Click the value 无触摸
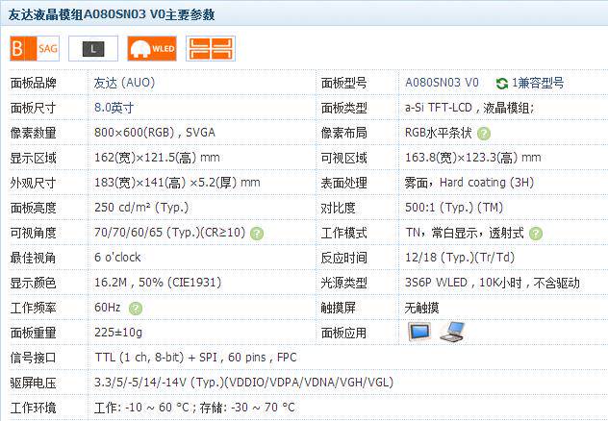Image resolution: width=608 pixels, height=421 pixels. tap(422, 308)
